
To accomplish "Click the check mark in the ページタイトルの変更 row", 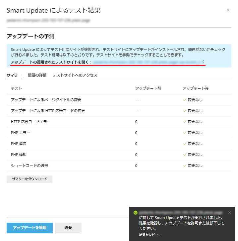I will 185,100.
